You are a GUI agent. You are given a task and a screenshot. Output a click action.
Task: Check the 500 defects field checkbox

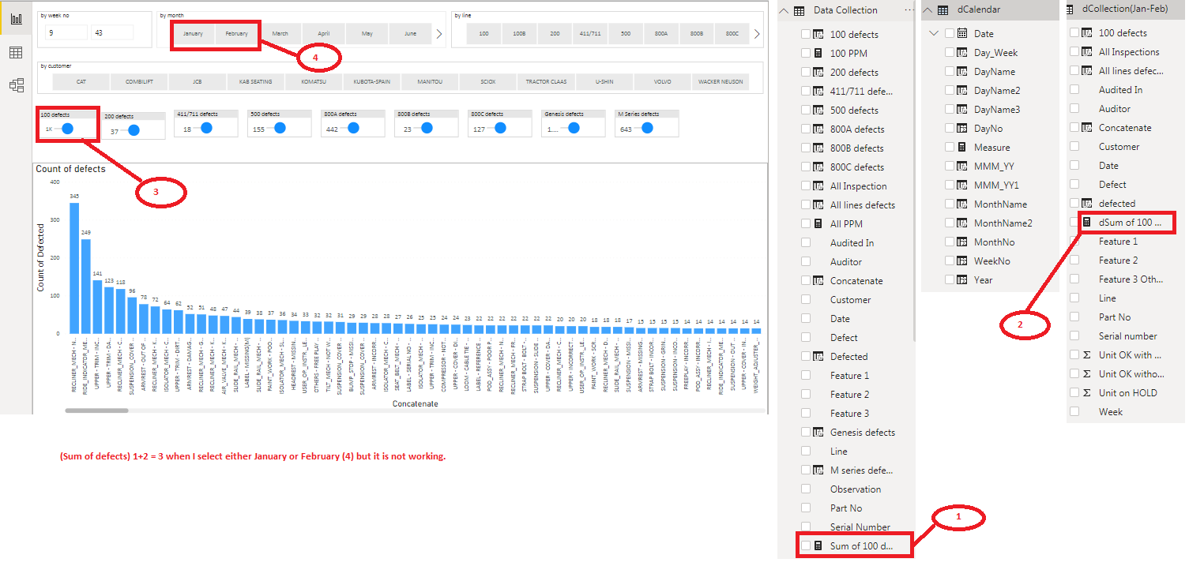pos(805,110)
